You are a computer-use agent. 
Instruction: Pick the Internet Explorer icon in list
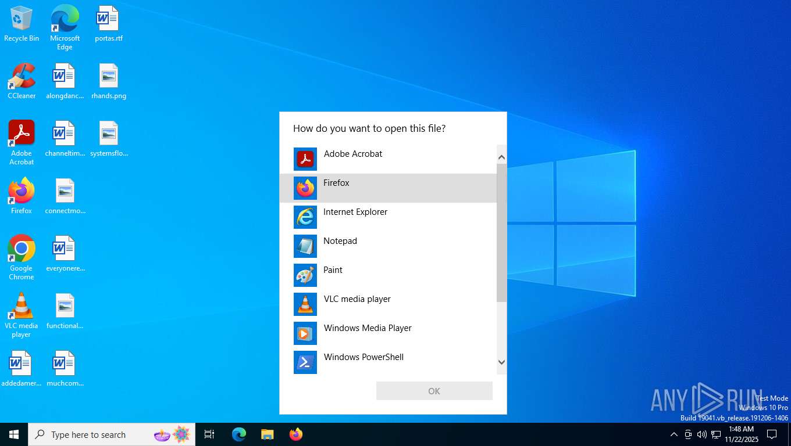click(305, 217)
